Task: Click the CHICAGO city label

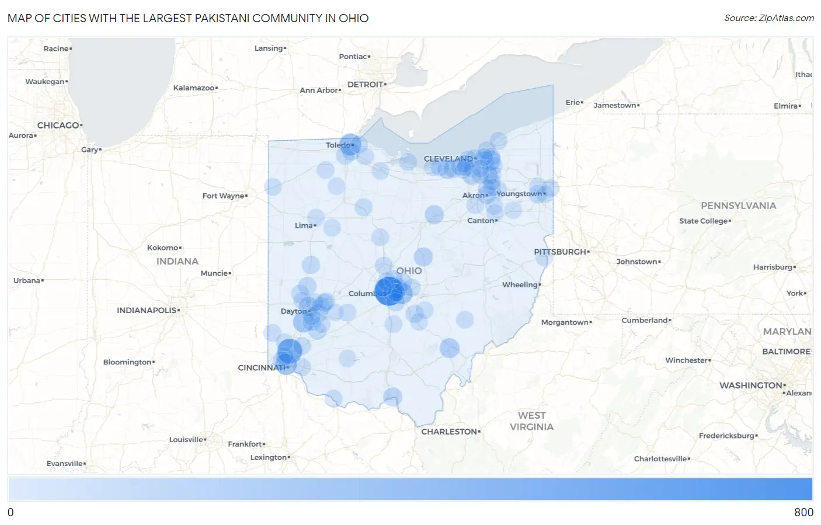Action: click(x=58, y=125)
